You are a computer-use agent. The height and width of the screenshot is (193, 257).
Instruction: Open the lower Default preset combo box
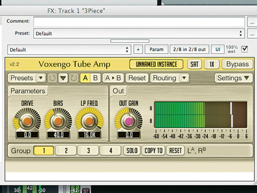coord(69,49)
